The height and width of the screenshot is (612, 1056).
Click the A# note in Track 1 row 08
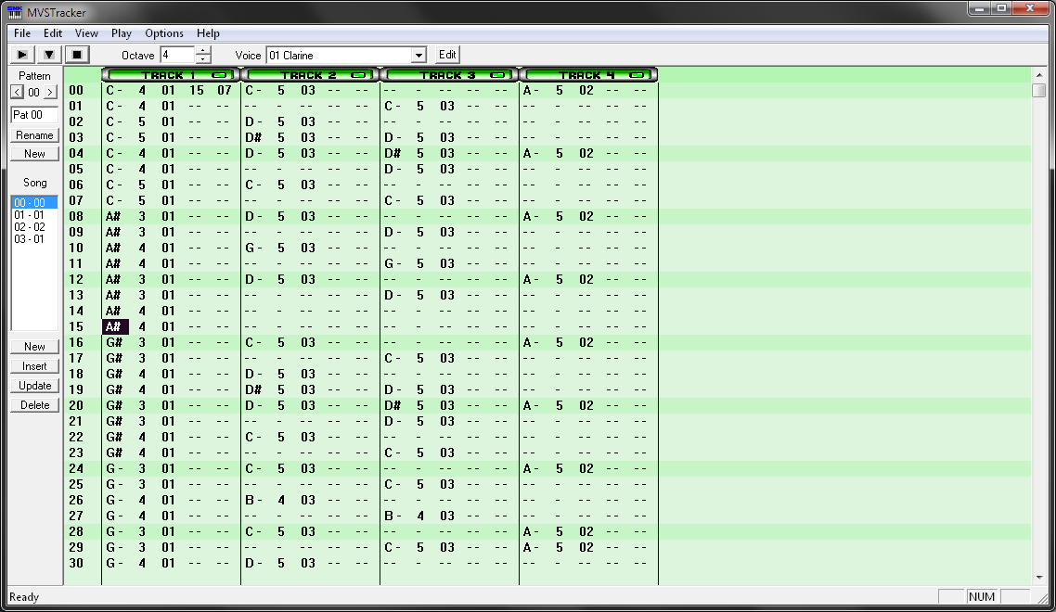coord(113,216)
